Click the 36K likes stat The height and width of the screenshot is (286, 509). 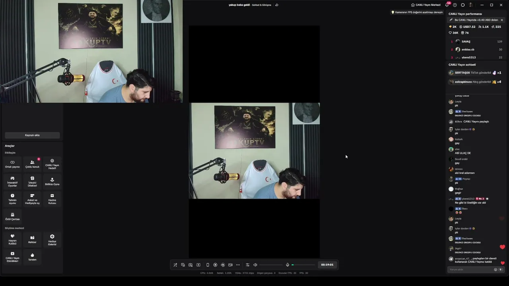(453, 33)
